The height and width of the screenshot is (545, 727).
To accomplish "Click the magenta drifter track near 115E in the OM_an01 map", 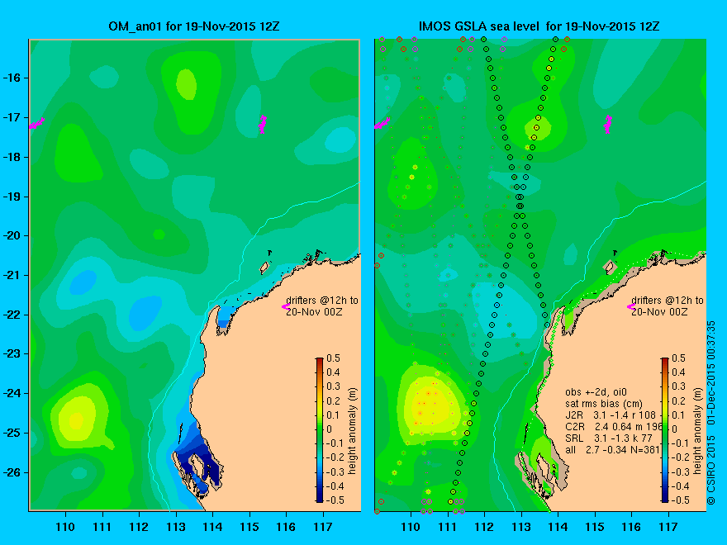I will click(x=263, y=124).
